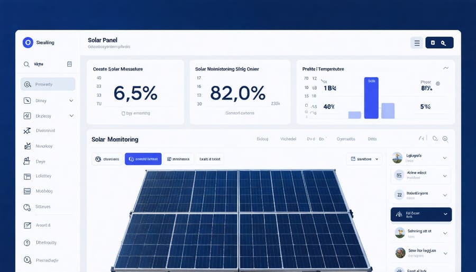Click the first outlined button left of the blue button
This screenshot has height=272, width=476.
tap(107, 159)
